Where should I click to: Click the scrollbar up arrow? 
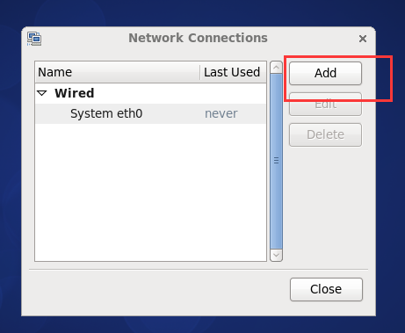[276, 68]
